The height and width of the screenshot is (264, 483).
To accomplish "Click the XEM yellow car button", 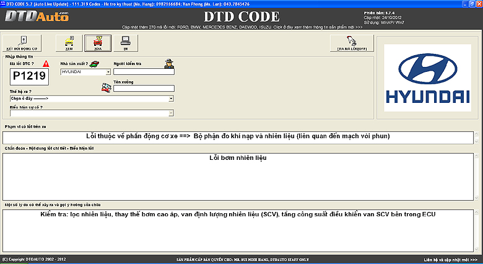I will click(x=69, y=43).
